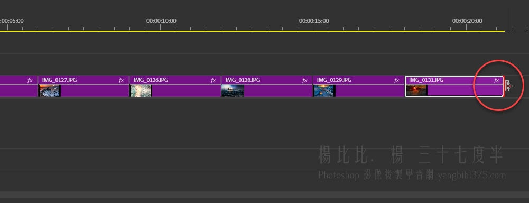
Task: Click the fx badge on clip IMG_0131.JPG
Action: click(x=497, y=80)
